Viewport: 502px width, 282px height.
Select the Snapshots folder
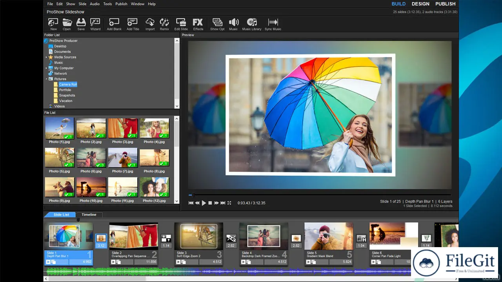(x=67, y=96)
